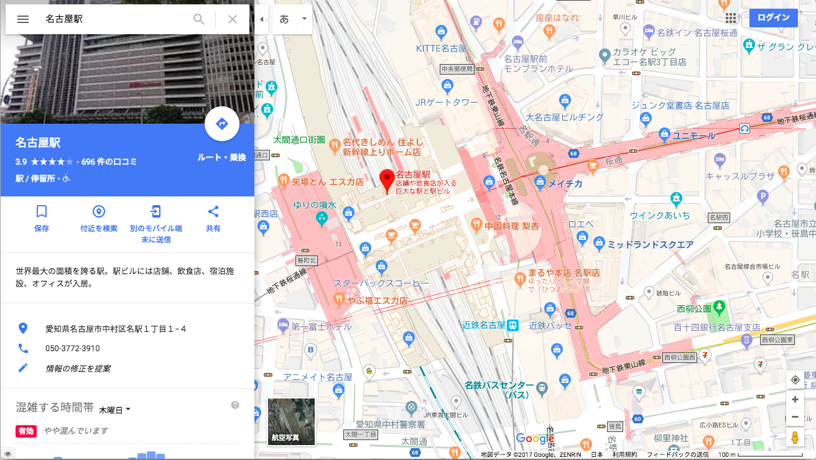Click the 日本 region link
The image size is (816, 460).
tap(596, 454)
